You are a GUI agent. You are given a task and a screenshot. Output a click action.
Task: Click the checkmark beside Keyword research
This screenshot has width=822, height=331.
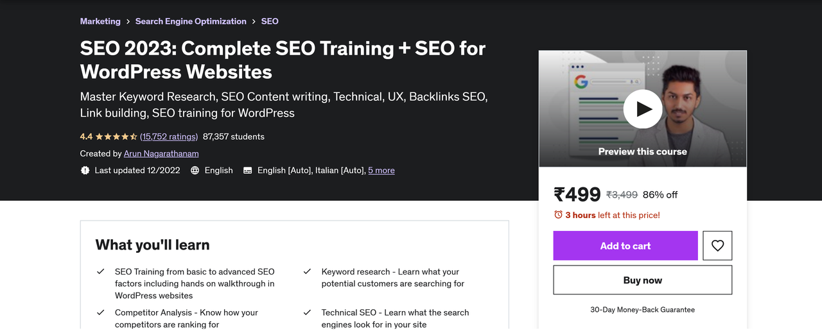point(308,272)
